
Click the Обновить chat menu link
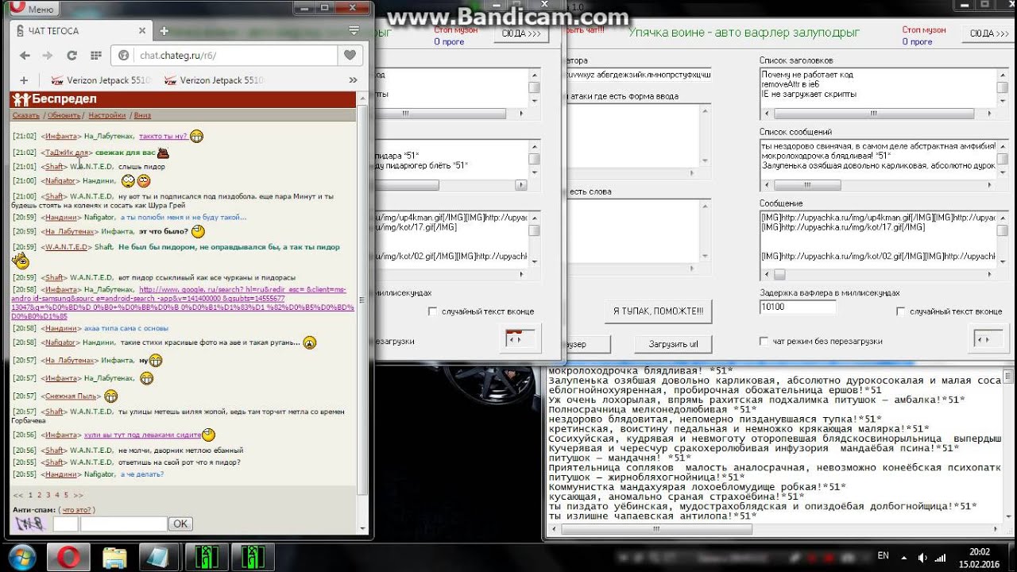(x=64, y=115)
